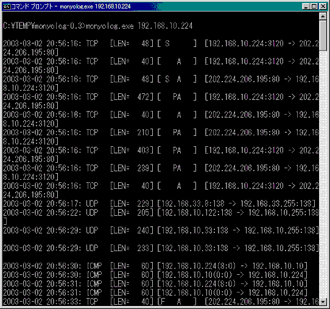
Task: Select the first ICMP 20:56:30 log line
Action: (x=155, y=266)
